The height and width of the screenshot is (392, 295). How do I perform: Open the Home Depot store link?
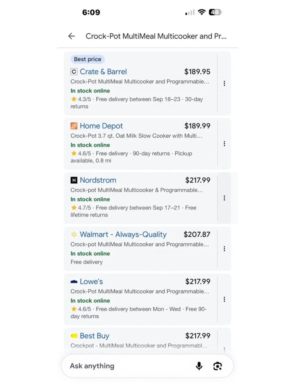[101, 126]
